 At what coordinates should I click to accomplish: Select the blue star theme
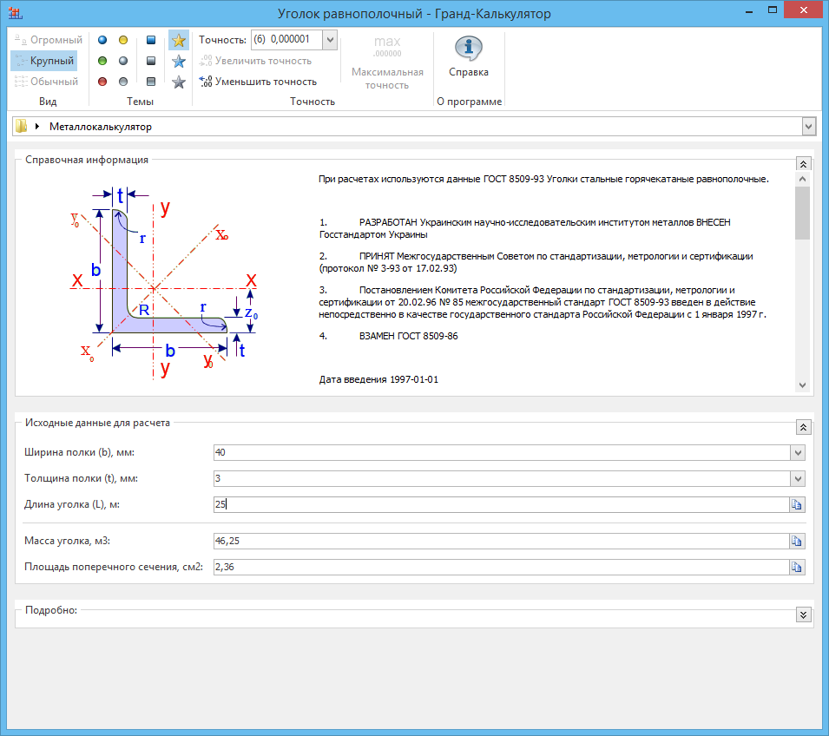click(179, 62)
